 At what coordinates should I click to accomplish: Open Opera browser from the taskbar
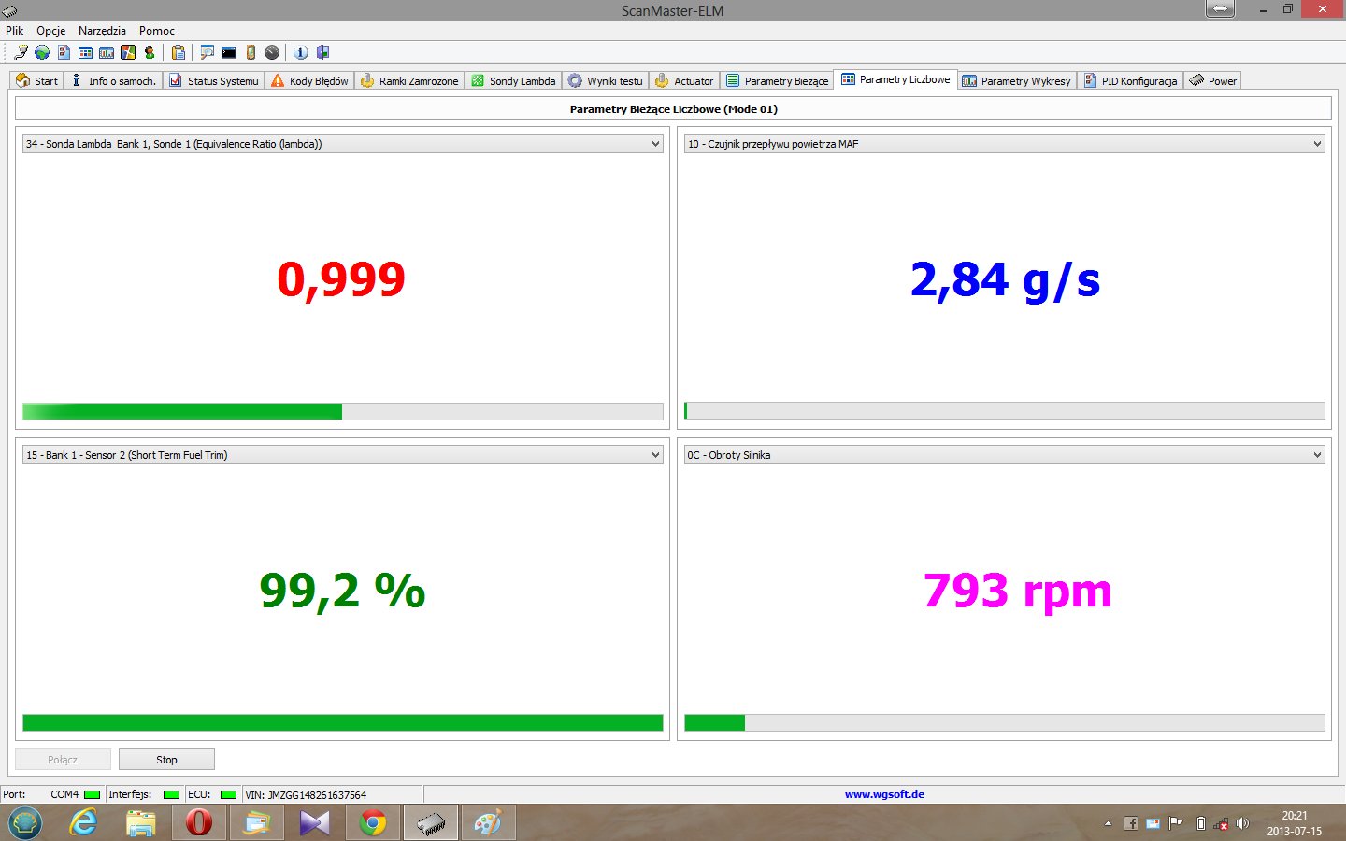[x=198, y=822]
